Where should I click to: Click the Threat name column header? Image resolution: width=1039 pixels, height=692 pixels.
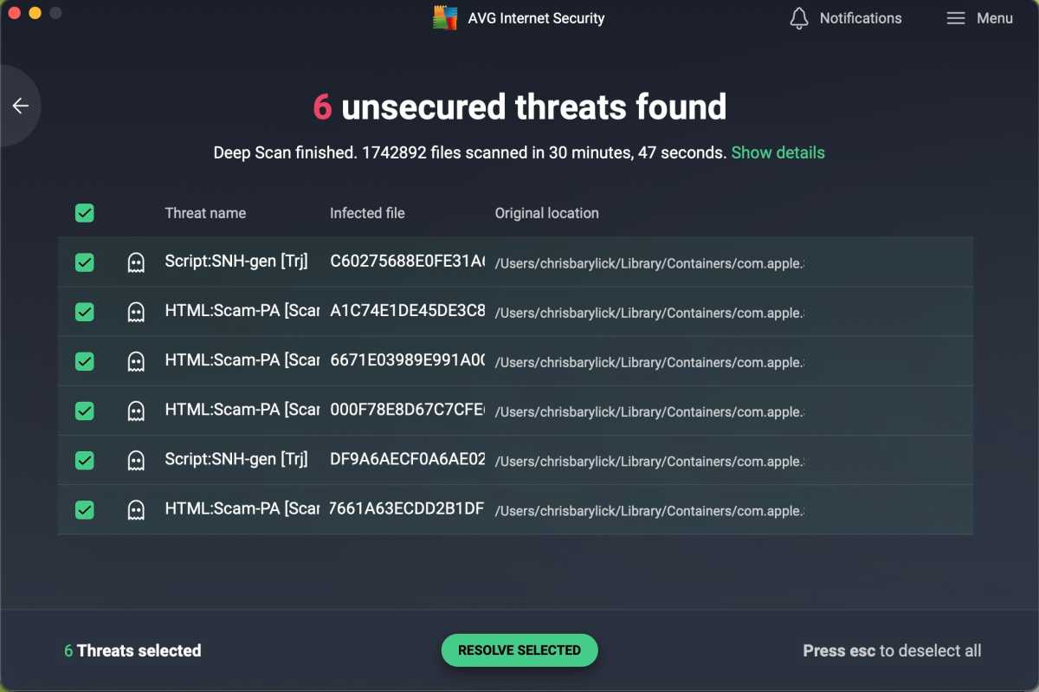pyautogui.click(x=204, y=212)
